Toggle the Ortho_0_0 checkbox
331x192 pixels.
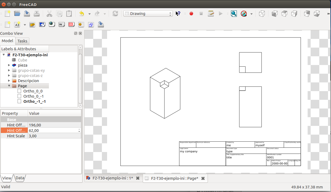[x=19, y=91]
